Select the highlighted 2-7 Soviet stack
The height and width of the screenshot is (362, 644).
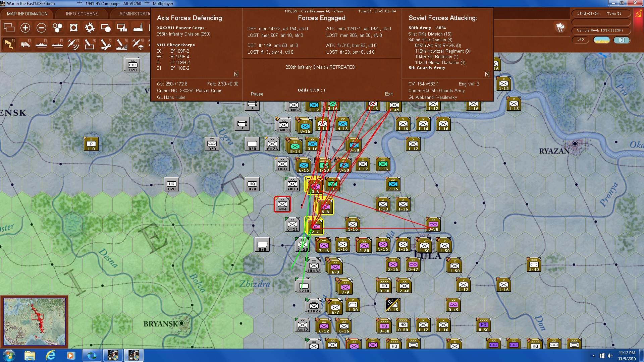tap(315, 227)
